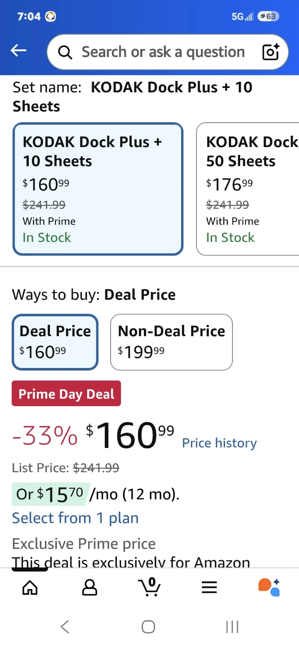Choose Non-Deal Price $199.99 option
299x647 pixels.
tap(171, 342)
